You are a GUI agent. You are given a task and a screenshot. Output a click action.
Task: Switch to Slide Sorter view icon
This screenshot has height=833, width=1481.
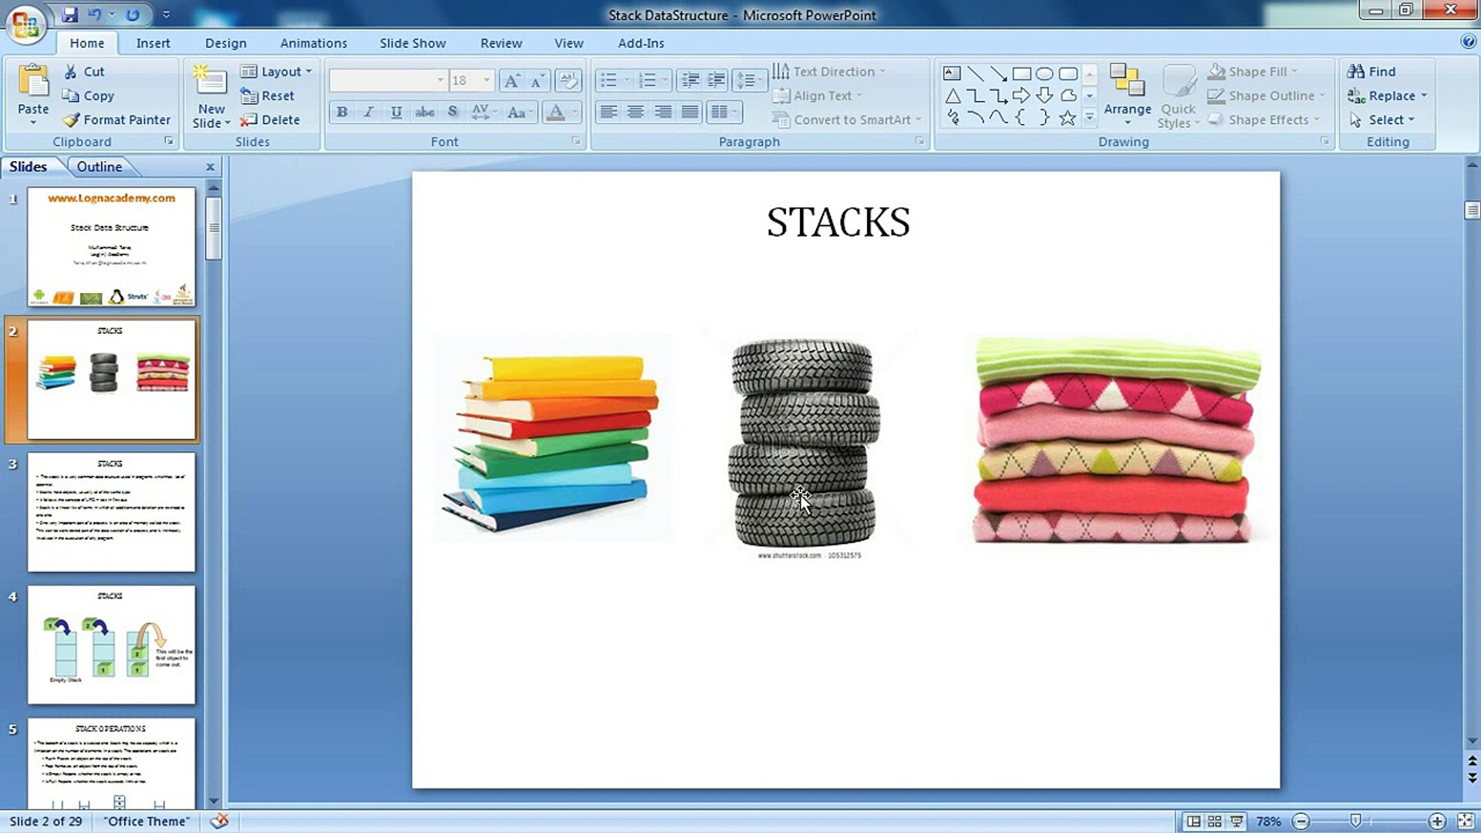tap(1215, 821)
